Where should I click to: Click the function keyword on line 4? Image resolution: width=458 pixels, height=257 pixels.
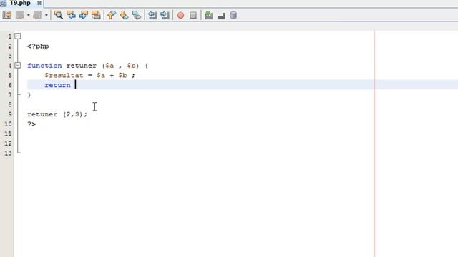[x=44, y=66]
